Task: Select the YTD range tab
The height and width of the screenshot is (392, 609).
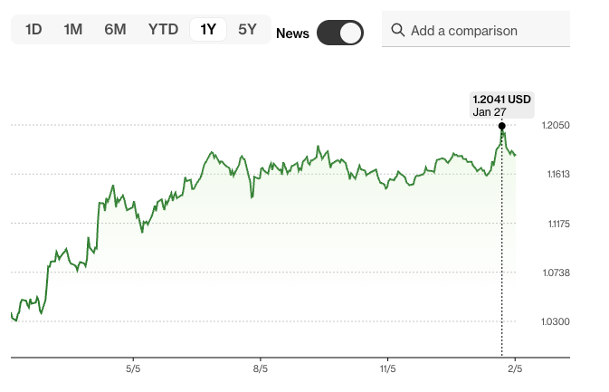Action: [163, 29]
